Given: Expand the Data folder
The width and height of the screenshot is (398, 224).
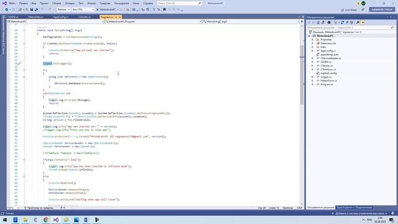Looking at the screenshot, I should tap(312, 47).
